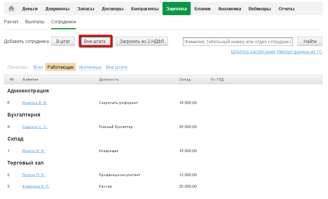Open employee Фомичева Е. П.

(36, 186)
